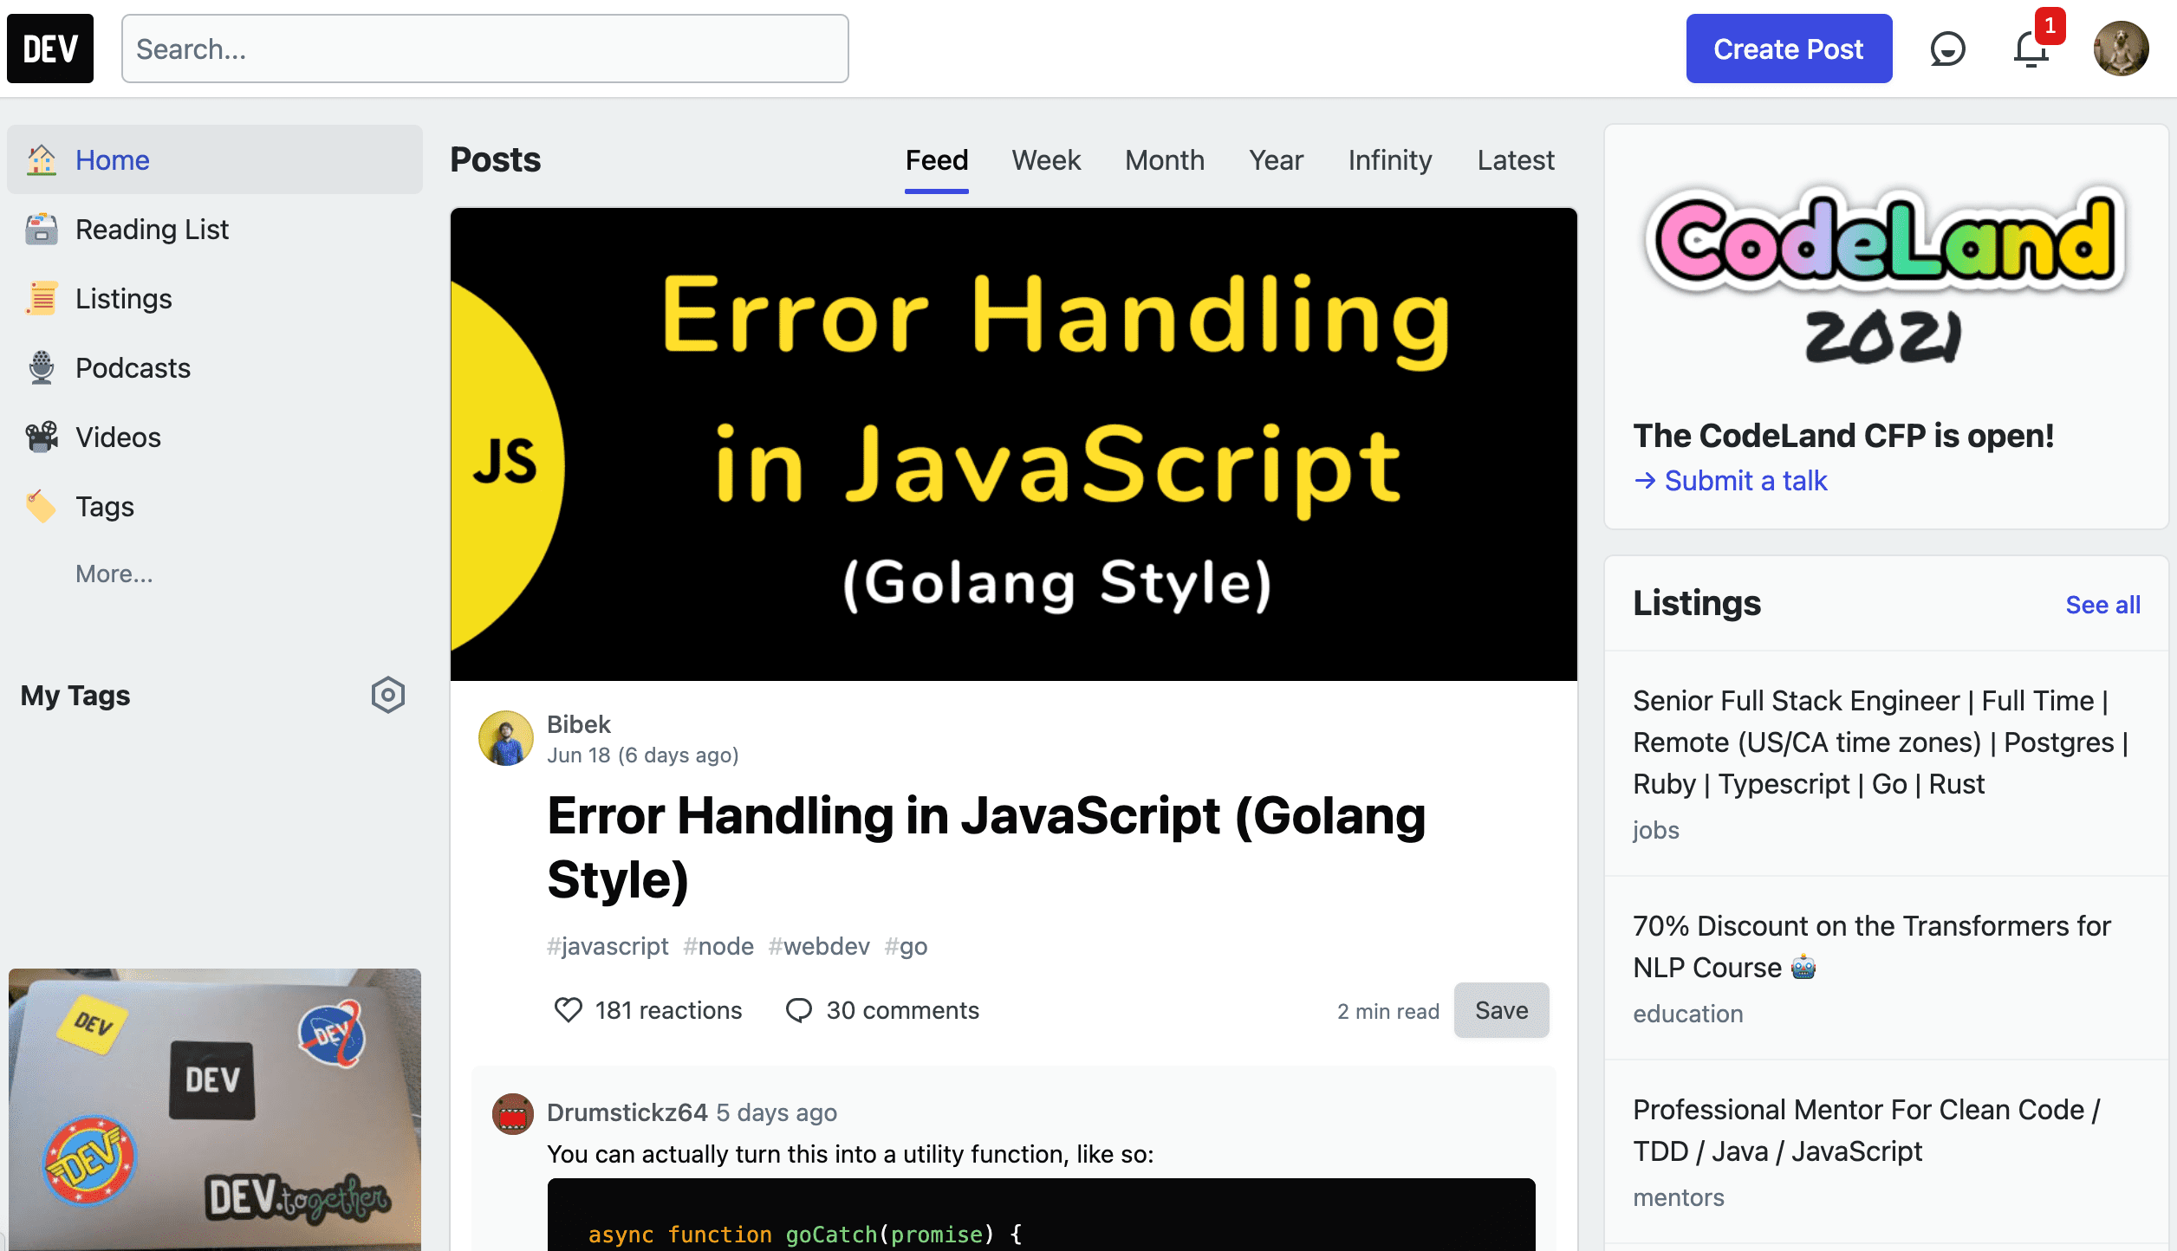The image size is (2177, 1251).
Task: Save the Error Handling post
Action: [x=1500, y=1010]
